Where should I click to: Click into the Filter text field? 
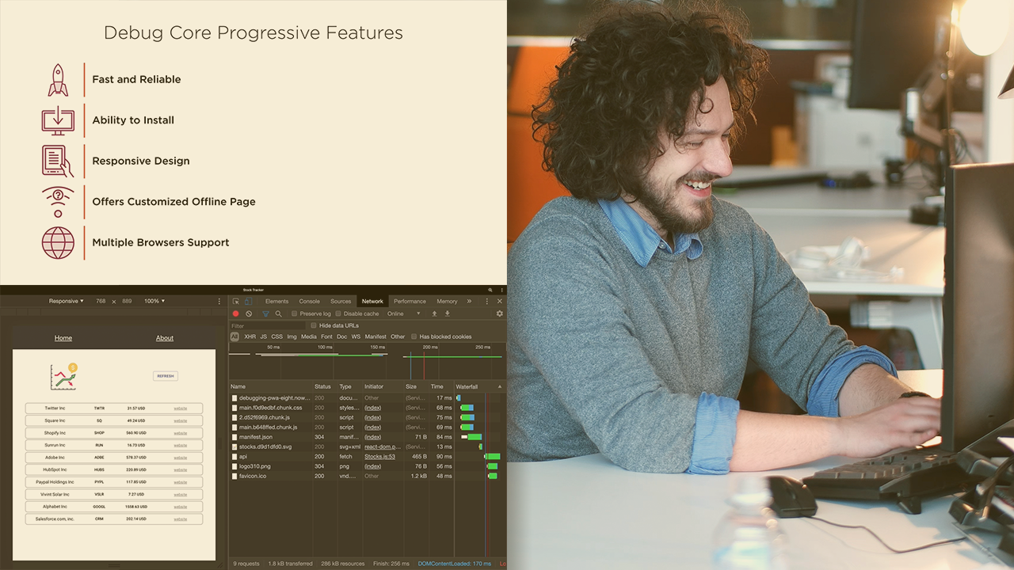266,325
